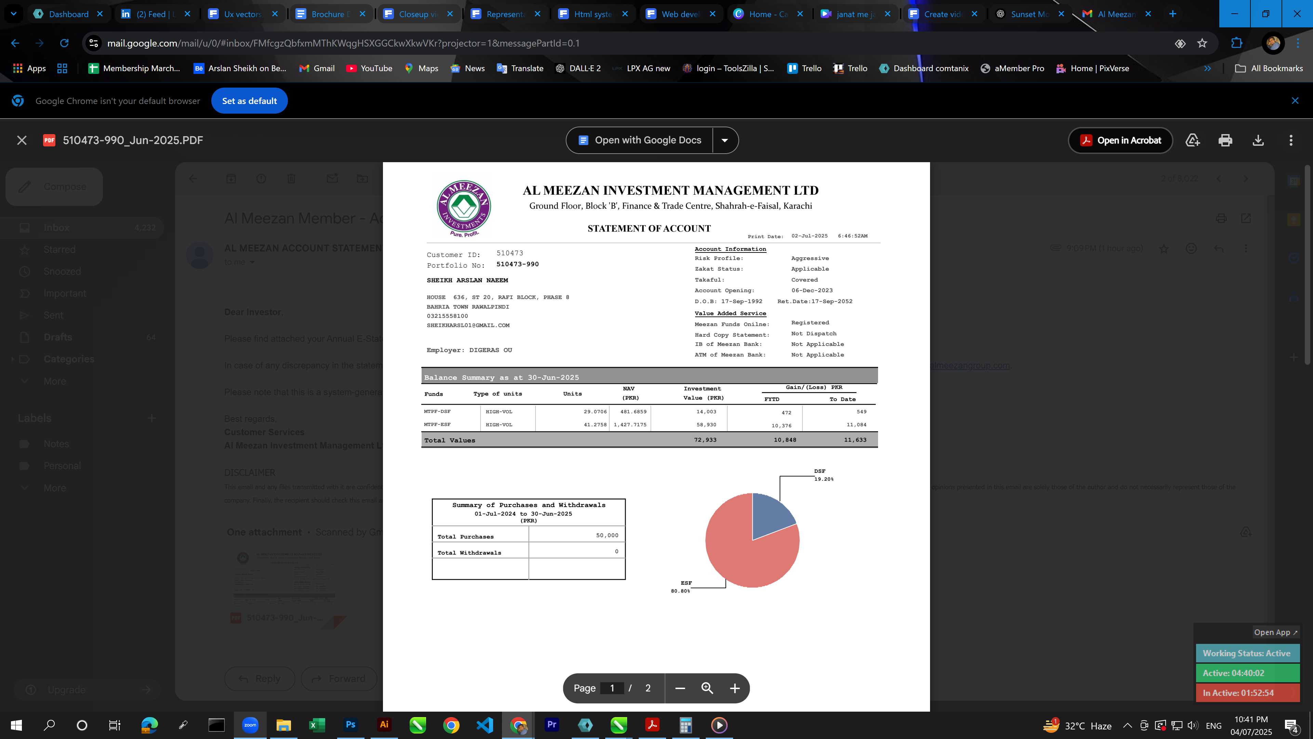The height and width of the screenshot is (739, 1313).
Task: Click the Working Status: Active indicator
Action: (x=1247, y=653)
